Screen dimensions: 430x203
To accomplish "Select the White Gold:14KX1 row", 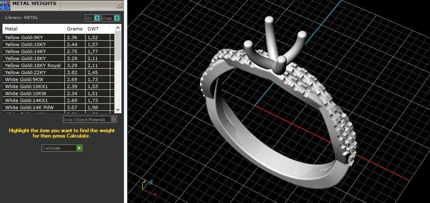I will tap(58, 100).
